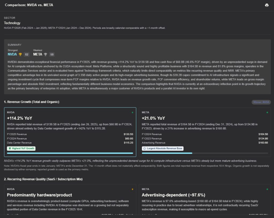
Task: Click the Note about fiscal year offset
Action: [136, 168]
